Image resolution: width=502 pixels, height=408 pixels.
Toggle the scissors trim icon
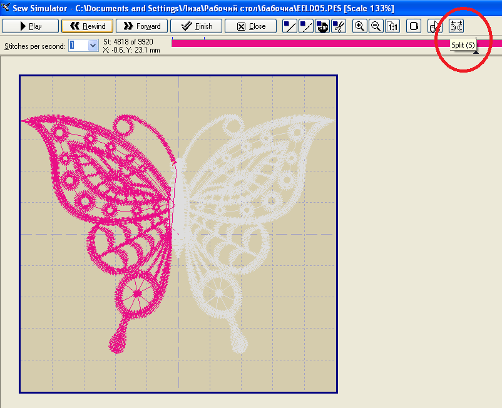click(339, 26)
